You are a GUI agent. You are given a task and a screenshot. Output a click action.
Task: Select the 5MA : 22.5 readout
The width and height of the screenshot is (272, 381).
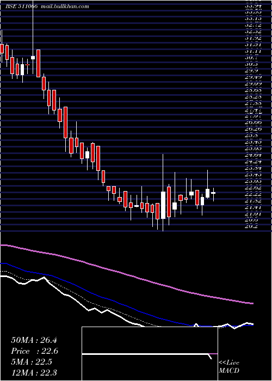32,362
